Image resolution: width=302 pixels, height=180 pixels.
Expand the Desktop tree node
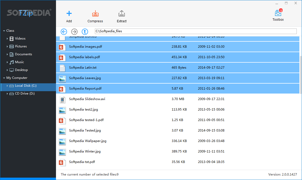(7, 70)
